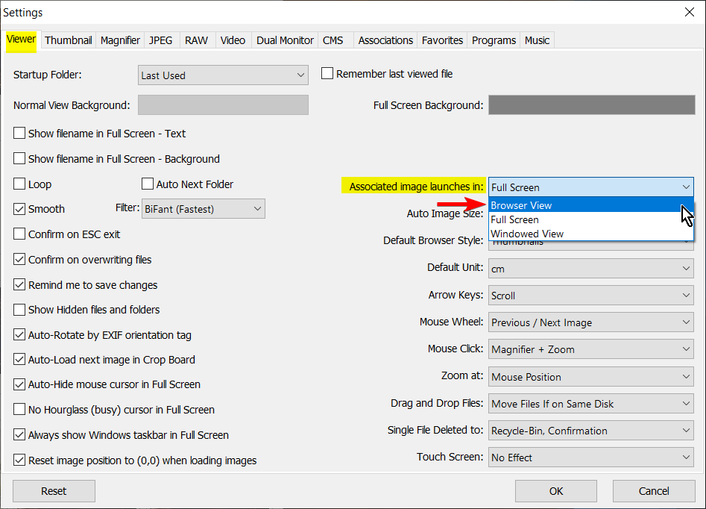This screenshot has width=706, height=509.
Task: Click the Cancel button
Action: click(x=654, y=491)
